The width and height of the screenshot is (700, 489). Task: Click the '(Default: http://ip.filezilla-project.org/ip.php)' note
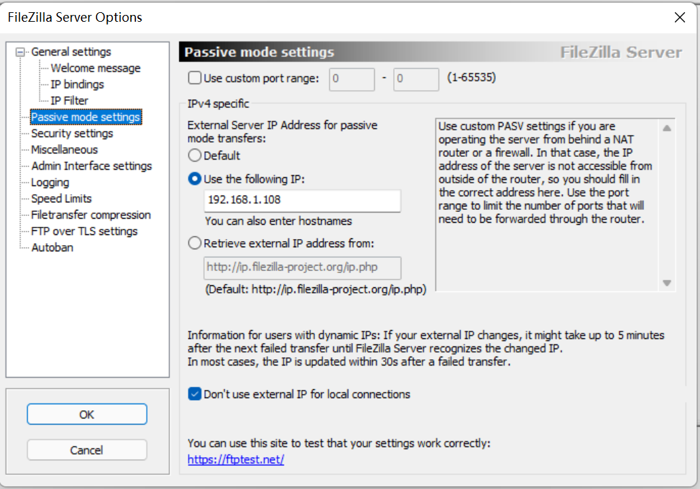pos(316,290)
